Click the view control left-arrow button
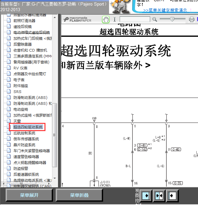This screenshot has width=198, height=205. click(x=172, y=195)
